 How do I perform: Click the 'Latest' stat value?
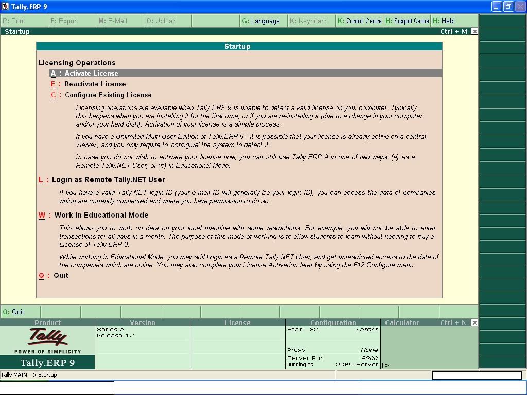tap(367, 330)
